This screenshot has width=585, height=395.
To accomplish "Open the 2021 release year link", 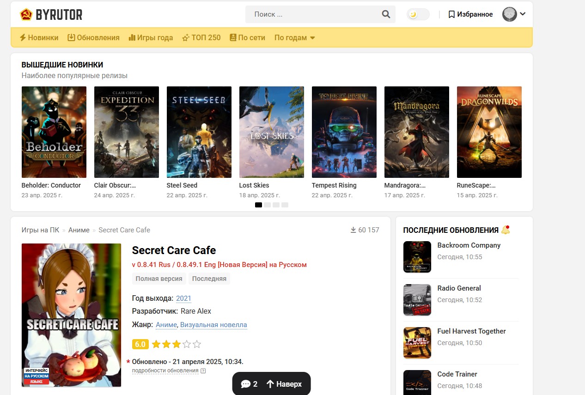I will point(183,298).
